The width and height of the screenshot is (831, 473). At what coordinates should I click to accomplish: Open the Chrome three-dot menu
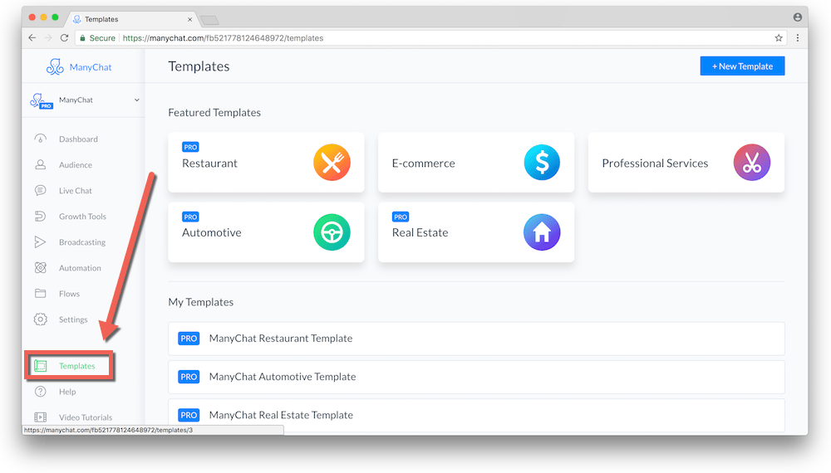pyautogui.click(x=798, y=38)
